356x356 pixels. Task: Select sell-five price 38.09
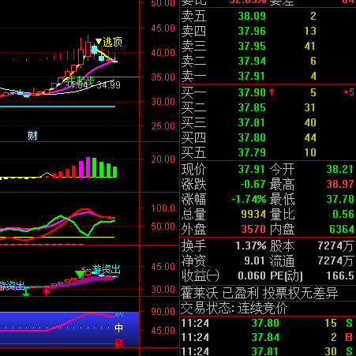click(x=252, y=17)
